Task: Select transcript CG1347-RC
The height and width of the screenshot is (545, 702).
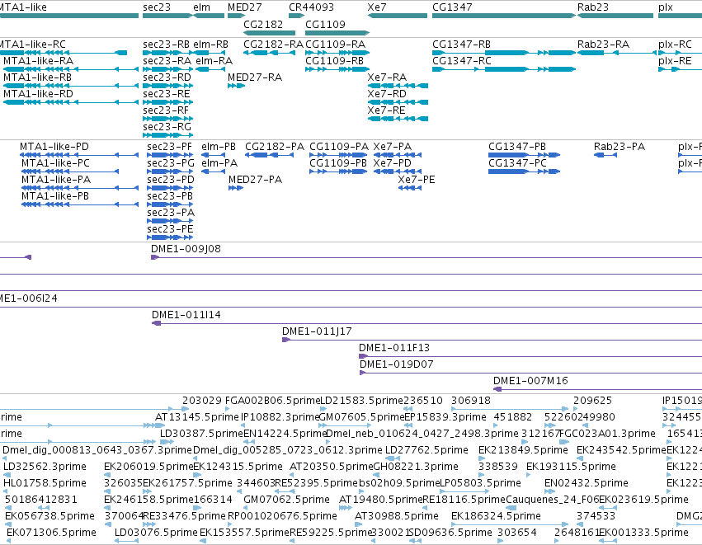Action: [504, 69]
